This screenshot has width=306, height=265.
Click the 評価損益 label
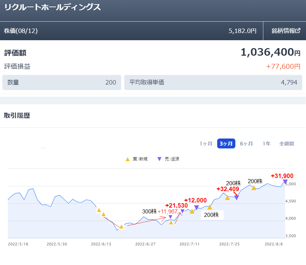pyautogui.click(x=17, y=66)
